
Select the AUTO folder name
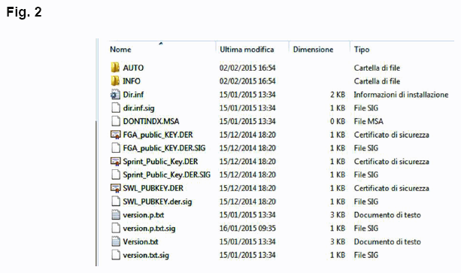click(x=133, y=68)
